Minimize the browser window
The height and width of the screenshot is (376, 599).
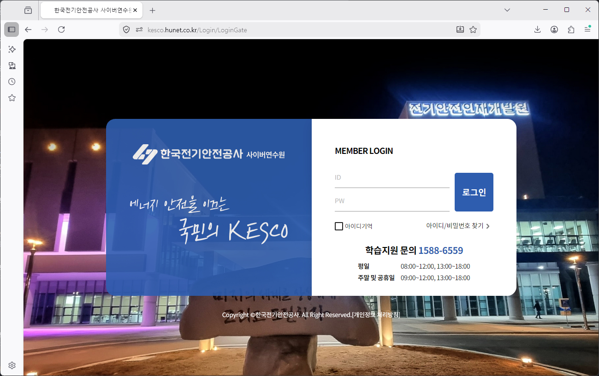(x=546, y=10)
